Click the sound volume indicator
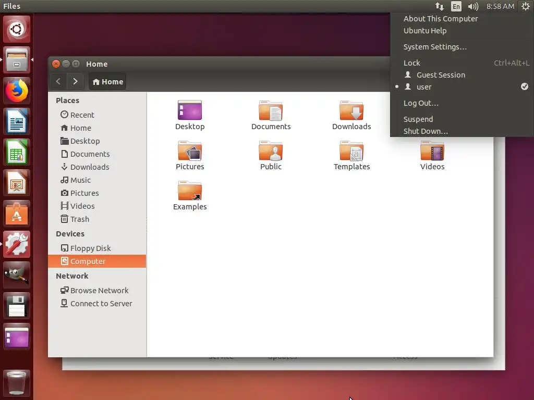Screen dimensions: 534x400 [473, 6]
